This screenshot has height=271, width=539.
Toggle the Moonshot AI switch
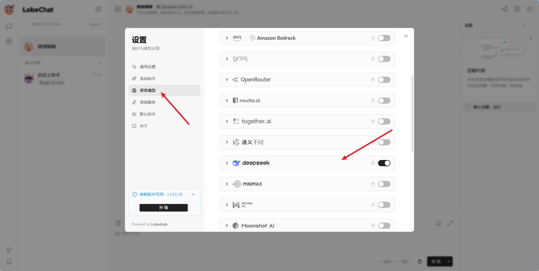[384, 226]
